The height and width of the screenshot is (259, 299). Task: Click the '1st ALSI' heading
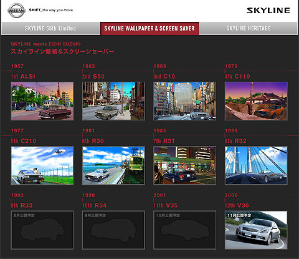click(23, 76)
